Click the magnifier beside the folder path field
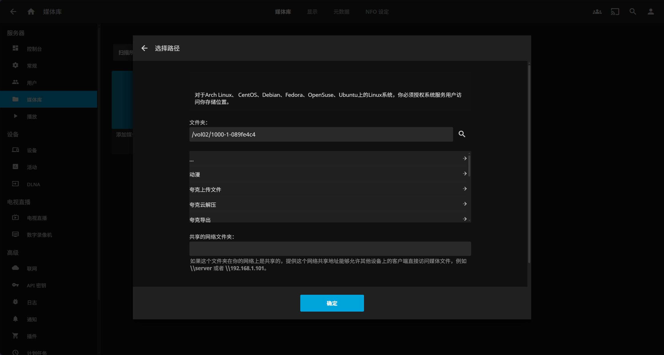The height and width of the screenshot is (355, 664). (462, 134)
